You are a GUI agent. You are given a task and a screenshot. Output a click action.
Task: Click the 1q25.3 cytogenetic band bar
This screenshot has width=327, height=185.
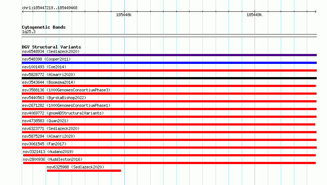(x=169, y=36)
